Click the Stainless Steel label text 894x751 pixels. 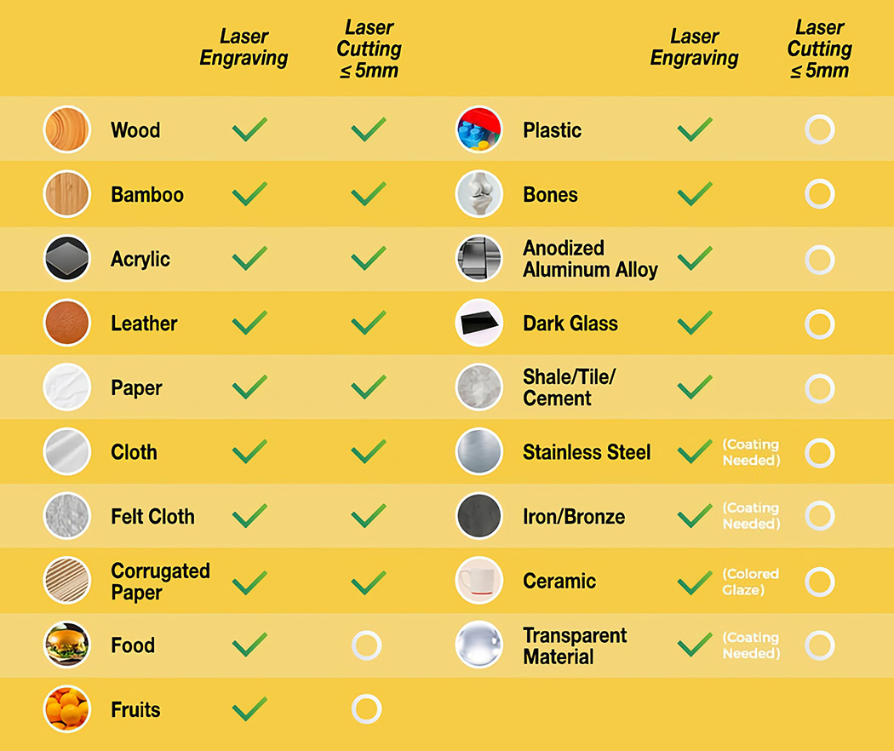click(587, 452)
